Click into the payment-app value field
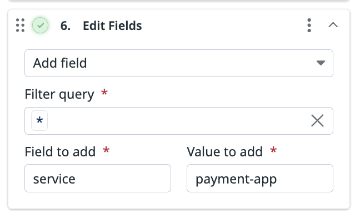 [260, 178]
